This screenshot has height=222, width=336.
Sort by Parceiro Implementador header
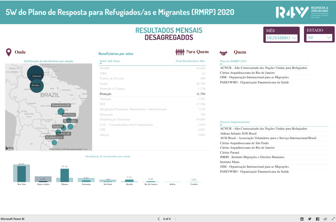[x=274, y=123]
